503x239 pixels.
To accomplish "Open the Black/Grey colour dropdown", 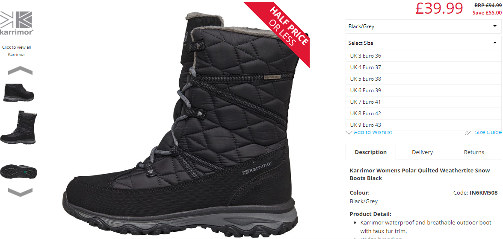I will coord(423,26).
